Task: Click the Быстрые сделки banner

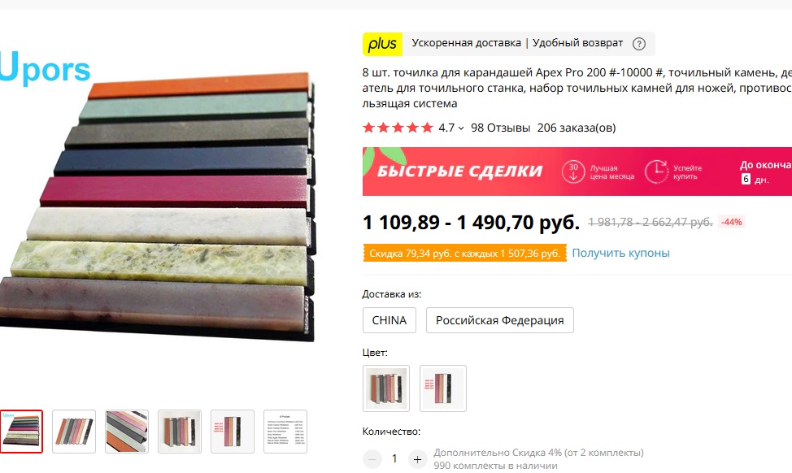Action: click(x=577, y=171)
